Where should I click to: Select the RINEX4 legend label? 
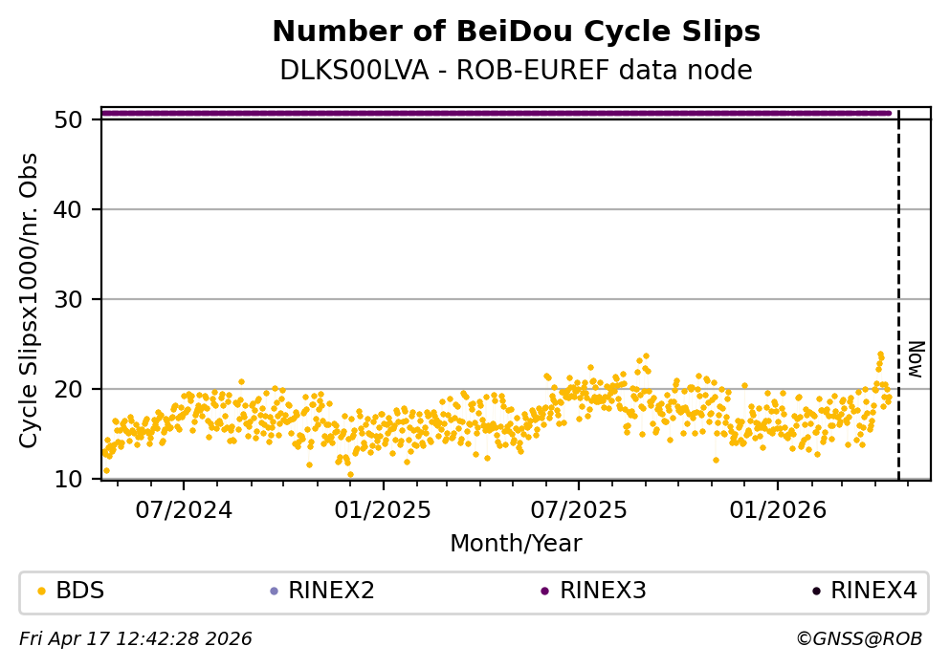pyautogui.click(x=873, y=592)
